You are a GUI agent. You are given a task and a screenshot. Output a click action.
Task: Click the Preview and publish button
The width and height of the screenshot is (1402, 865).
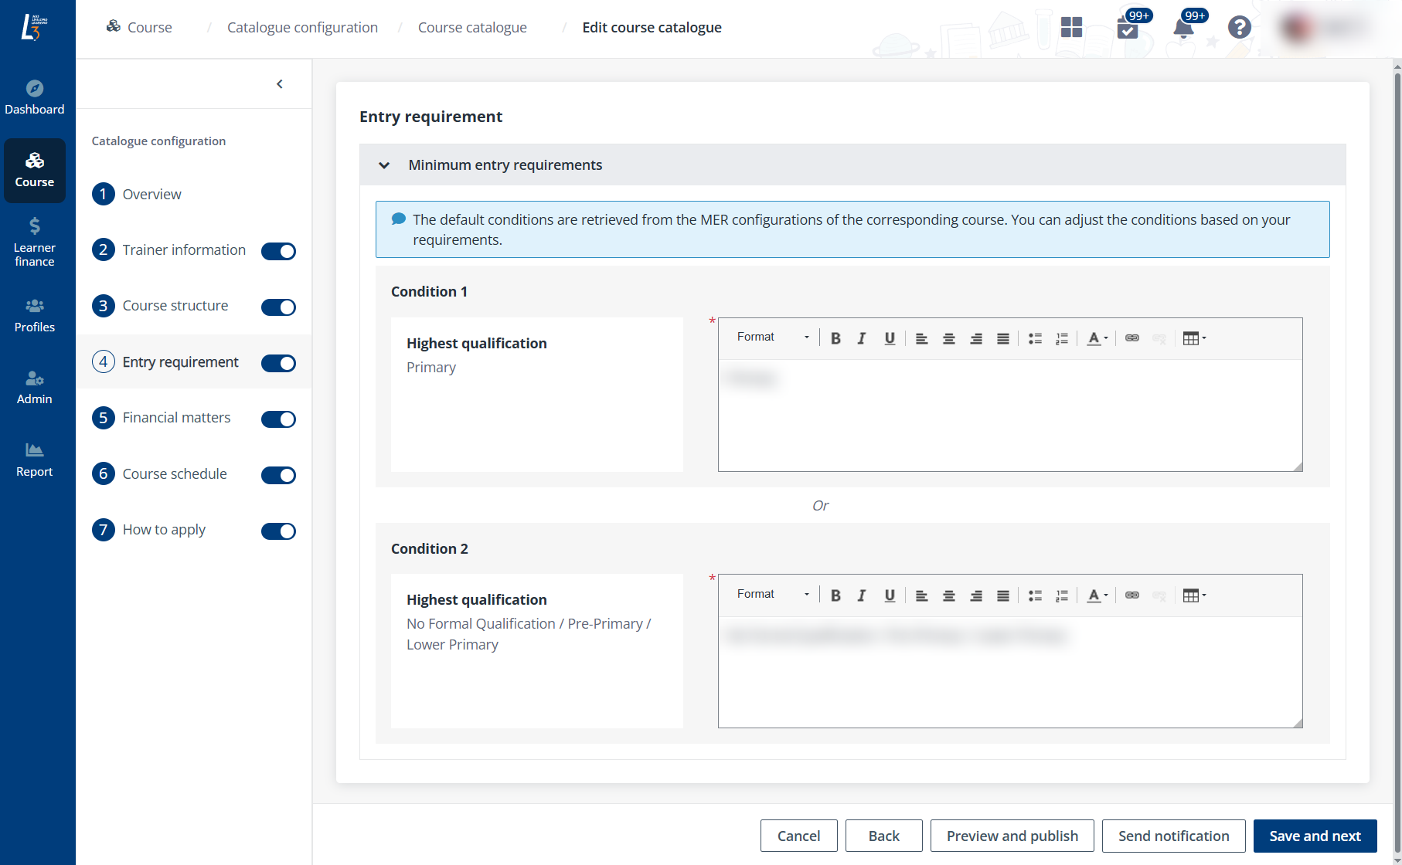tap(1012, 836)
